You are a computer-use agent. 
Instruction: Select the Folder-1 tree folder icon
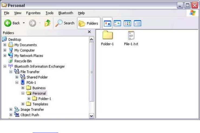(35, 98)
